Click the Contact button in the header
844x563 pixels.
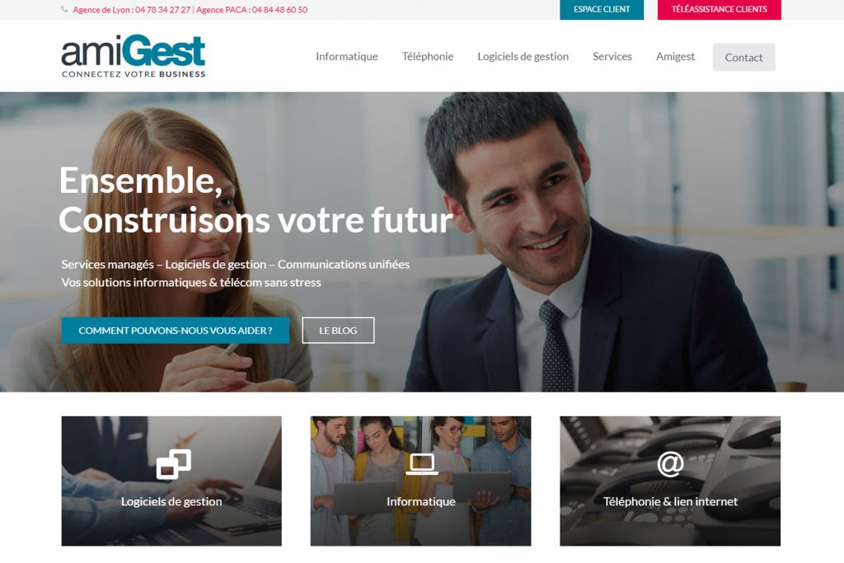click(744, 57)
